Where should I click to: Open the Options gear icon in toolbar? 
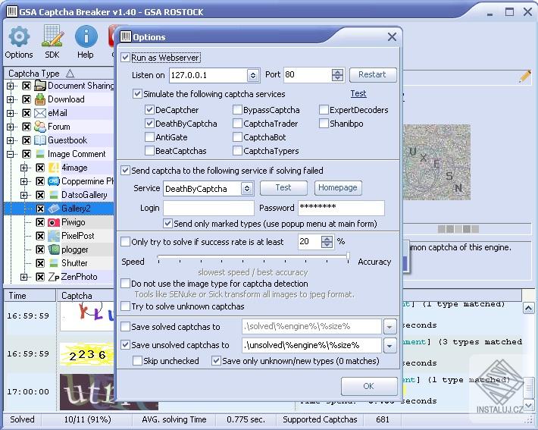click(19, 36)
